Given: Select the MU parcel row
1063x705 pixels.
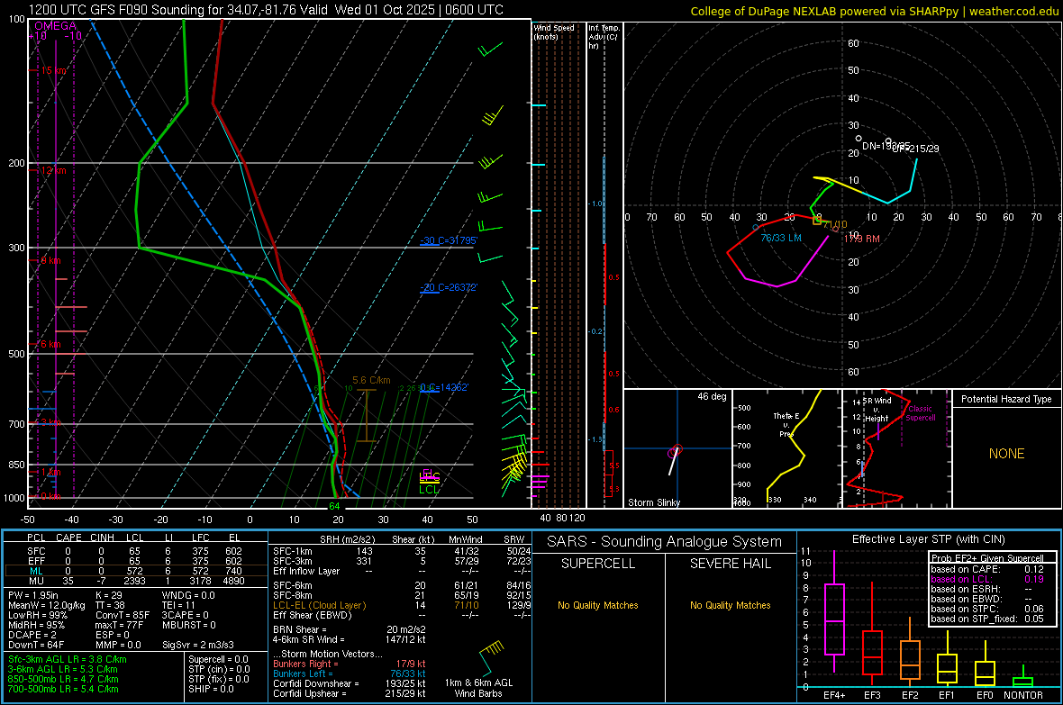Looking at the screenshot, I should (134, 581).
